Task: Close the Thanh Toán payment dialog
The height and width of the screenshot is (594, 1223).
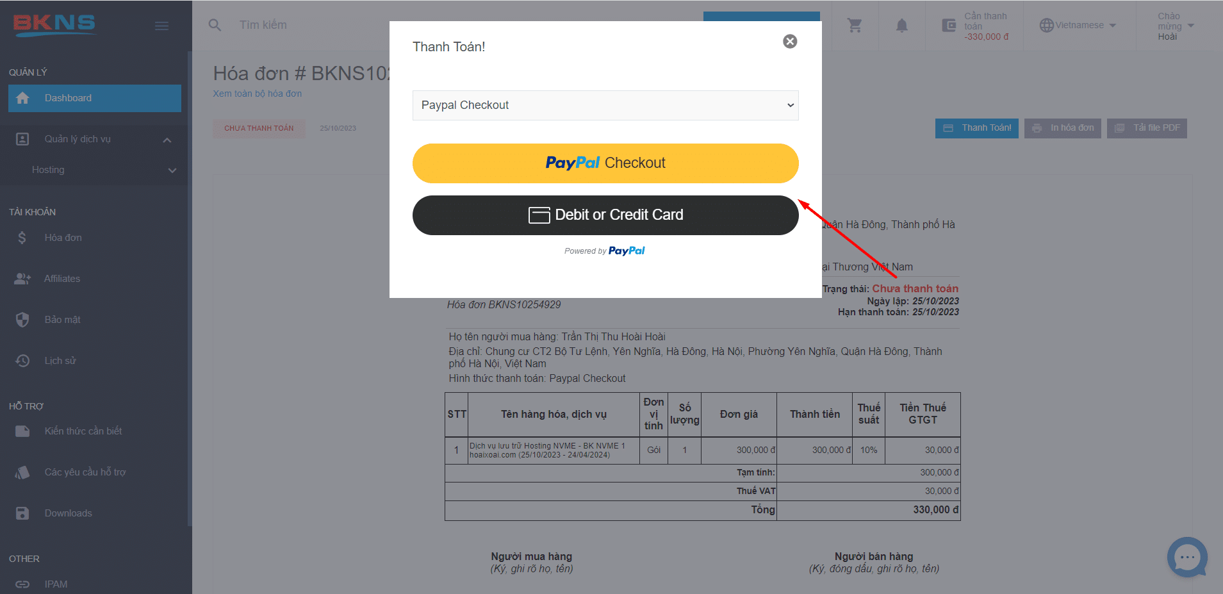Action: 790,41
